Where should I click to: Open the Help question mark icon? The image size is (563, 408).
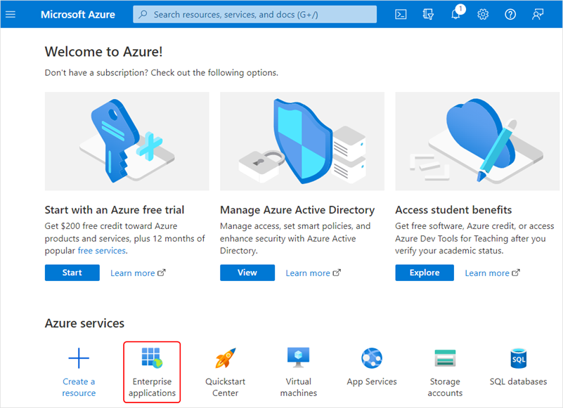point(510,14)
